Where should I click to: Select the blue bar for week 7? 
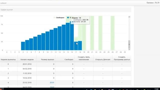pos(35,43)
